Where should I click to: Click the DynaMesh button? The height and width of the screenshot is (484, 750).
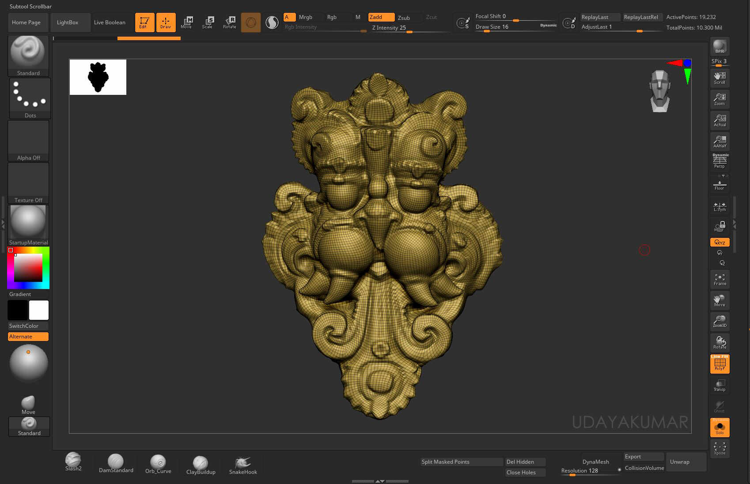point(595,461)
